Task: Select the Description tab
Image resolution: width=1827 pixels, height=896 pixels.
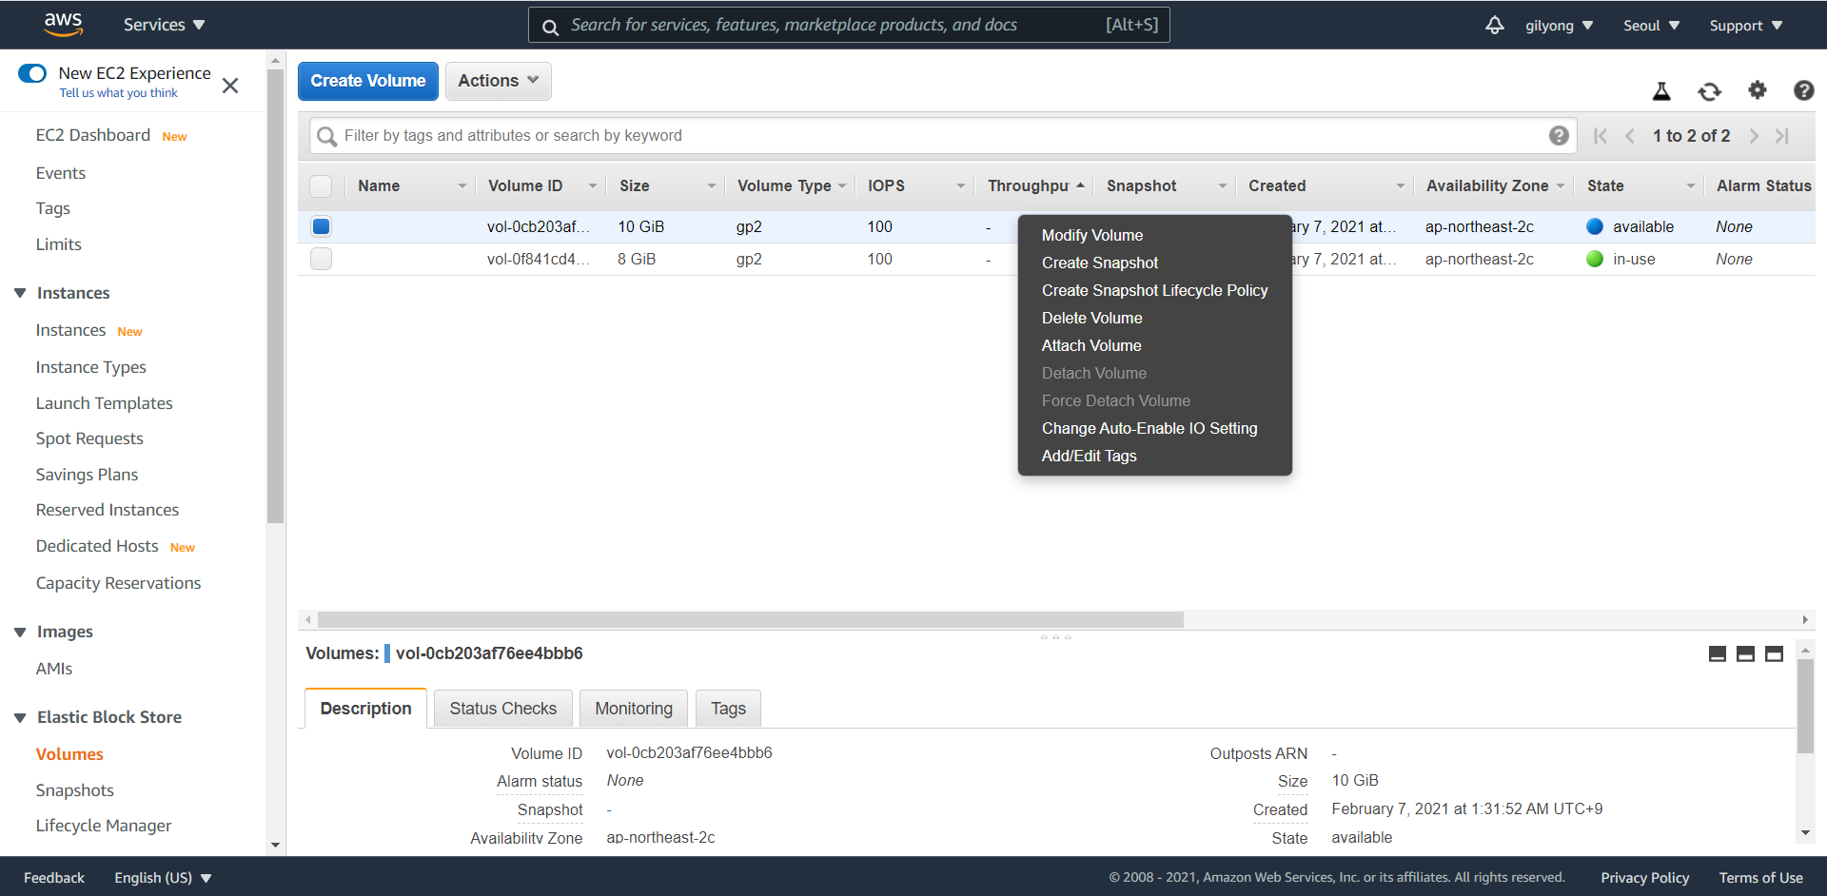Action: (365, 709)
